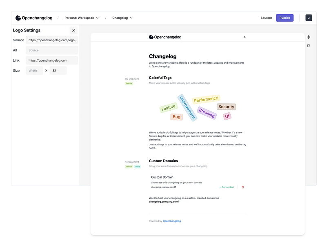The image size is (329, 245).
Task: Select the Feature tag on Colorful Tags entry
Action: click(129, 83)
